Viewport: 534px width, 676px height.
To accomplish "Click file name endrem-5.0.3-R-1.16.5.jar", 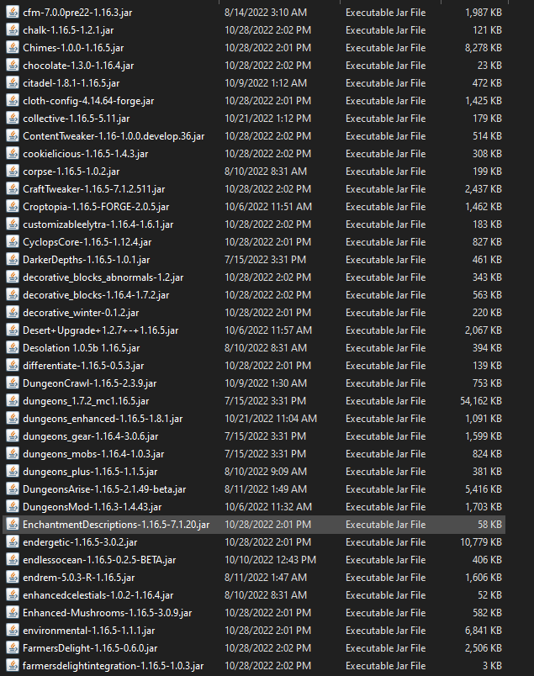I will [x=79, y=578].
